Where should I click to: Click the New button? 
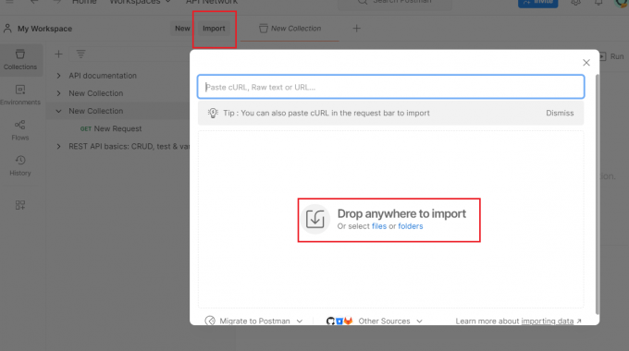pyautogui.click(x=182, y=29)
